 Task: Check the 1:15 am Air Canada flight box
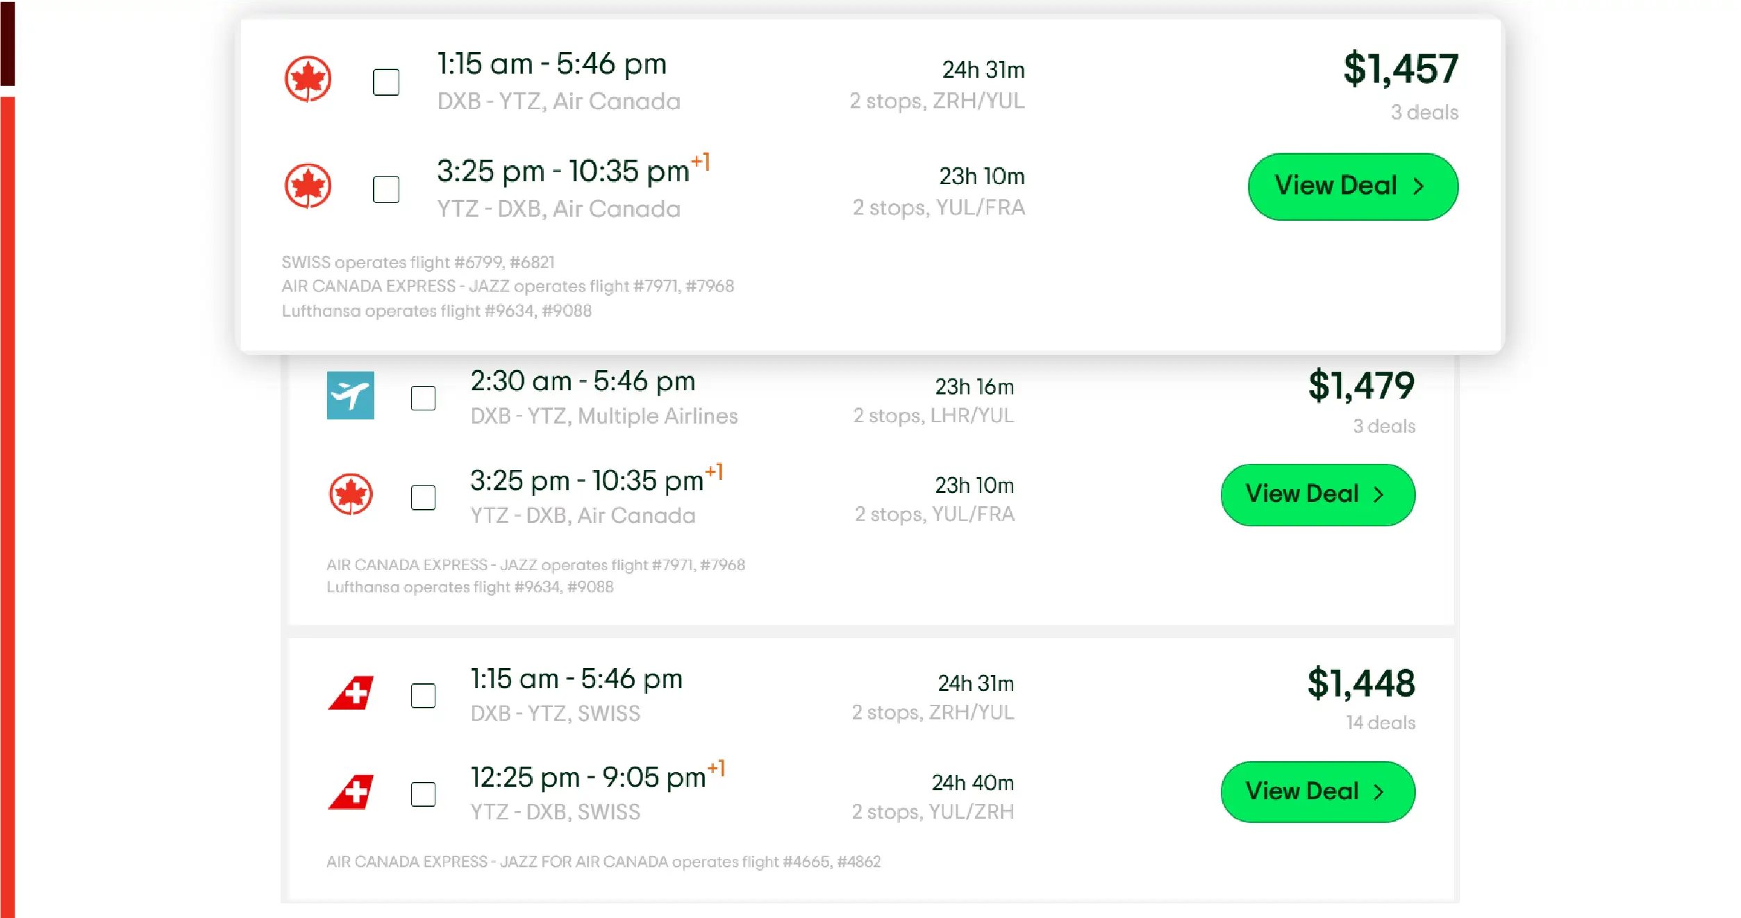coord(386,82)
